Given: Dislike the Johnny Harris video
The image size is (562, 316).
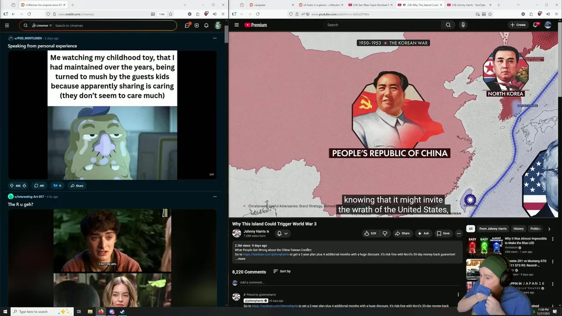Looking at the screenshot, I should (x=385, y=233).
